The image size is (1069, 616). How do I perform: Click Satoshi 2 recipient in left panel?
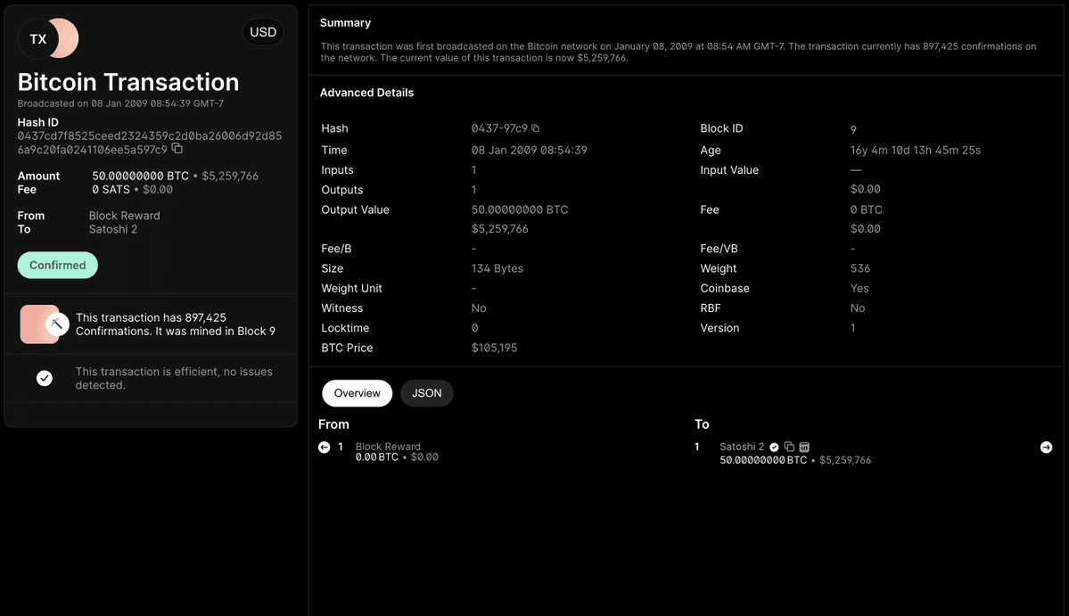(113, 229)
